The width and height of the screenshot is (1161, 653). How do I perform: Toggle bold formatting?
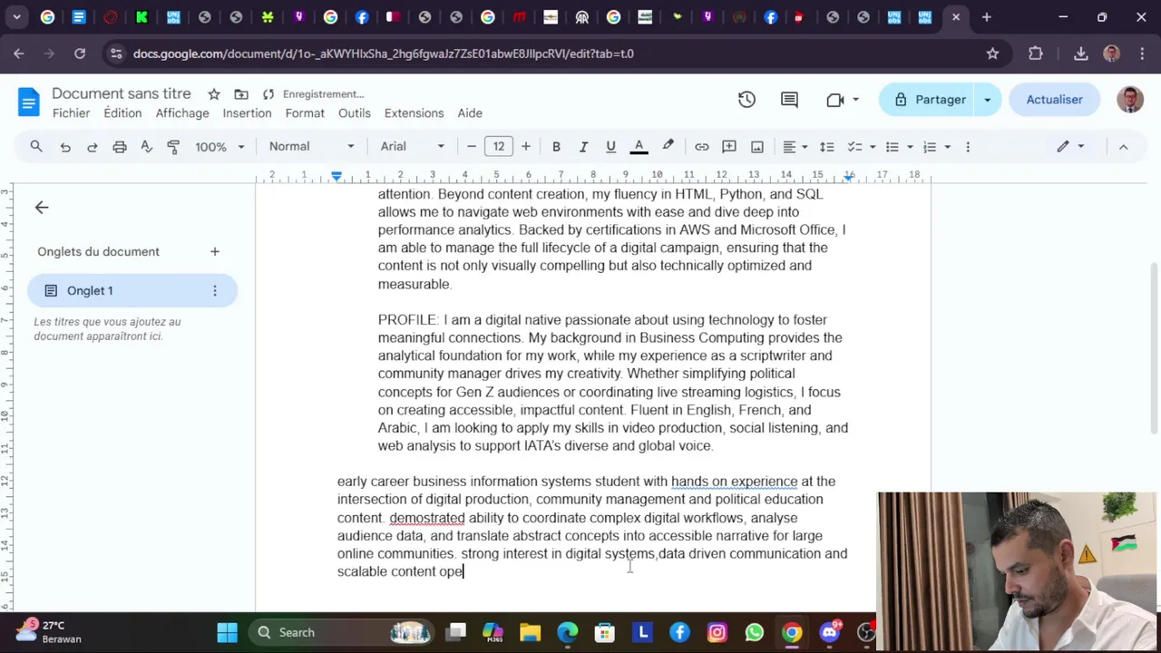[x=556, y=146]
